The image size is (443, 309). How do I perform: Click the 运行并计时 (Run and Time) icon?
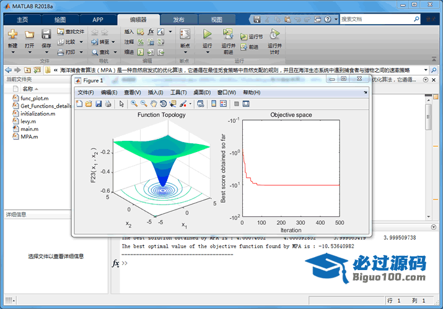[274, 34]
